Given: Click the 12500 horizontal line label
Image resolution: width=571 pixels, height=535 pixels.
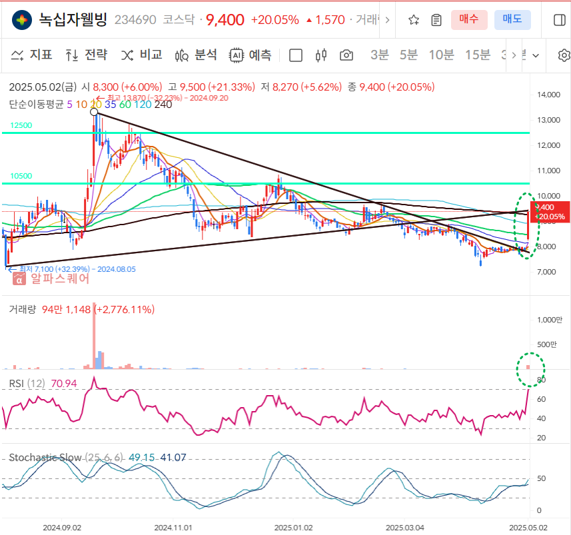Looking at the screenshot, I should click(21, 125).
